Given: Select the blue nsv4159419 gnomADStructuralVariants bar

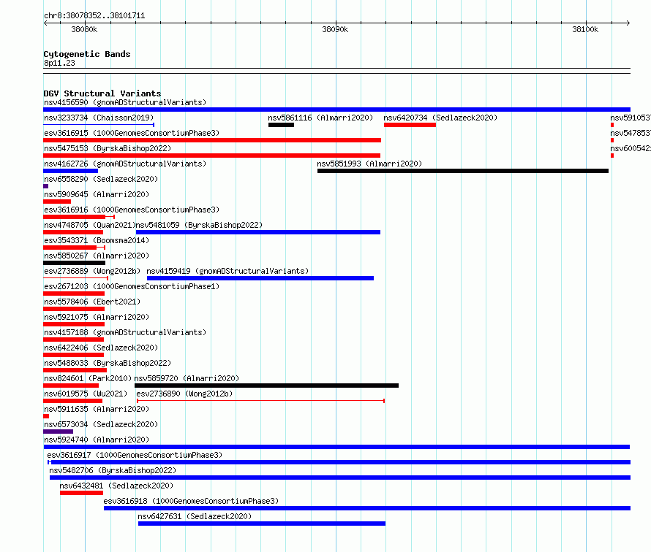Looking at the screenshot, I should pyautogui.click(x=260, y=278).
